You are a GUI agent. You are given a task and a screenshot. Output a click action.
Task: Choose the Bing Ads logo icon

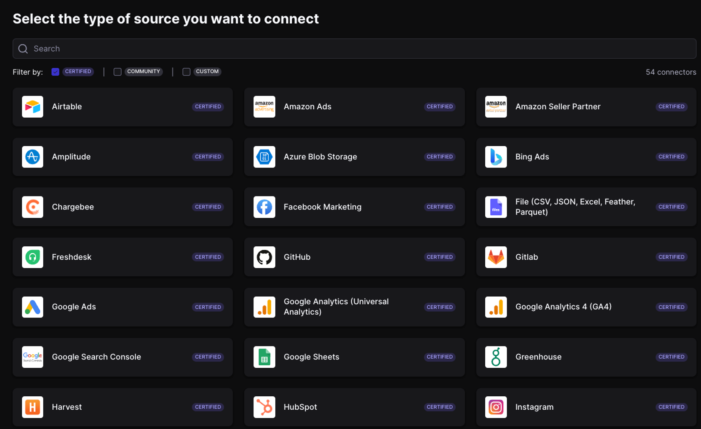[496, 157]
